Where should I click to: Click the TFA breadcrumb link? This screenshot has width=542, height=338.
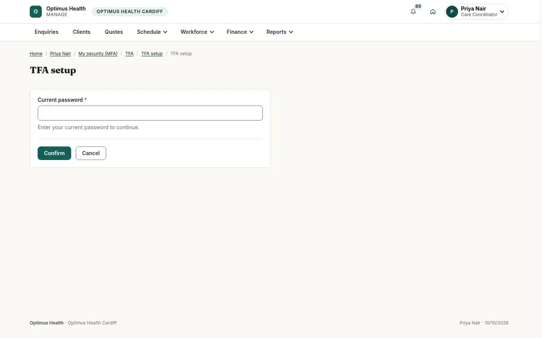[129, 54]
